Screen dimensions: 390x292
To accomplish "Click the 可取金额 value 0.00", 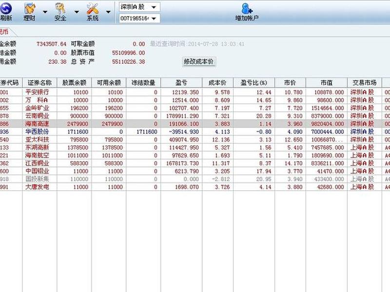I will coord(139,44).
